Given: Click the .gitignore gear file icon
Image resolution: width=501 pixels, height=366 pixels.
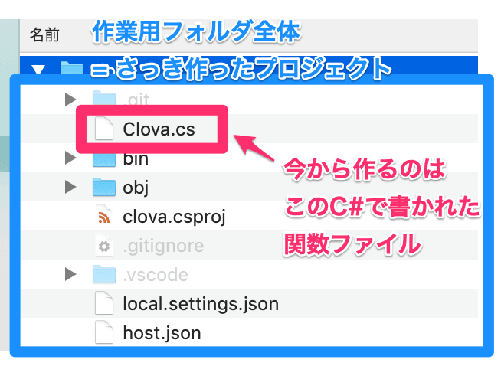Looking at the screenshot, I should tap(103, 246).
